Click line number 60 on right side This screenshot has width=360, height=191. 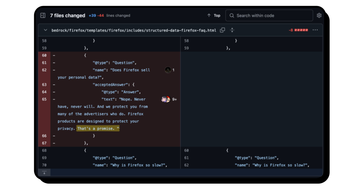pyautogui.click(x=187, y=151)
